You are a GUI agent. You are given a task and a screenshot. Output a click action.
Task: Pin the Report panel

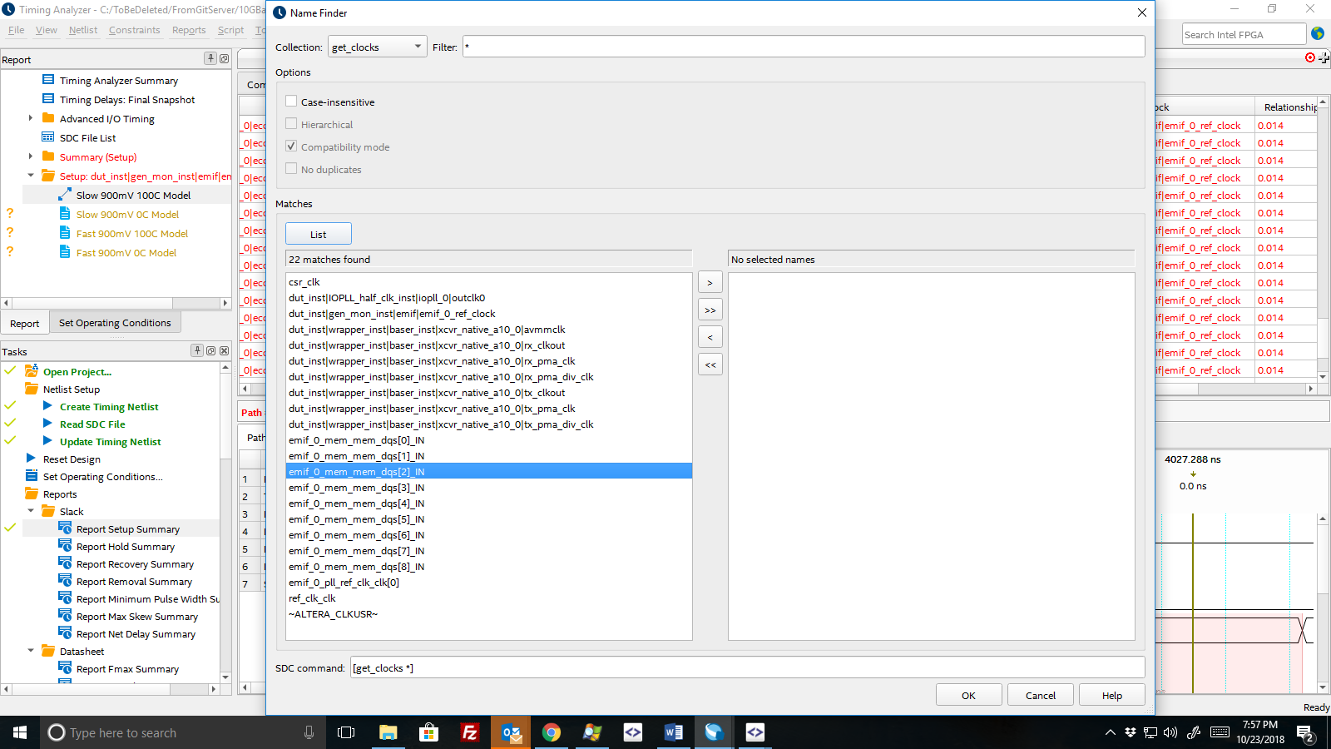coord(210,58)
